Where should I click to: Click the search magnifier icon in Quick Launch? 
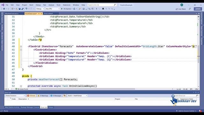pyautogui.click(x=115, y=5)
